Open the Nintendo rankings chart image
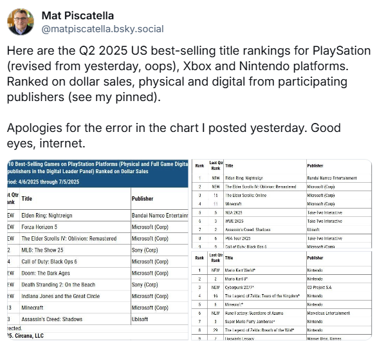The image size is (377, 345). click(282, 295)
